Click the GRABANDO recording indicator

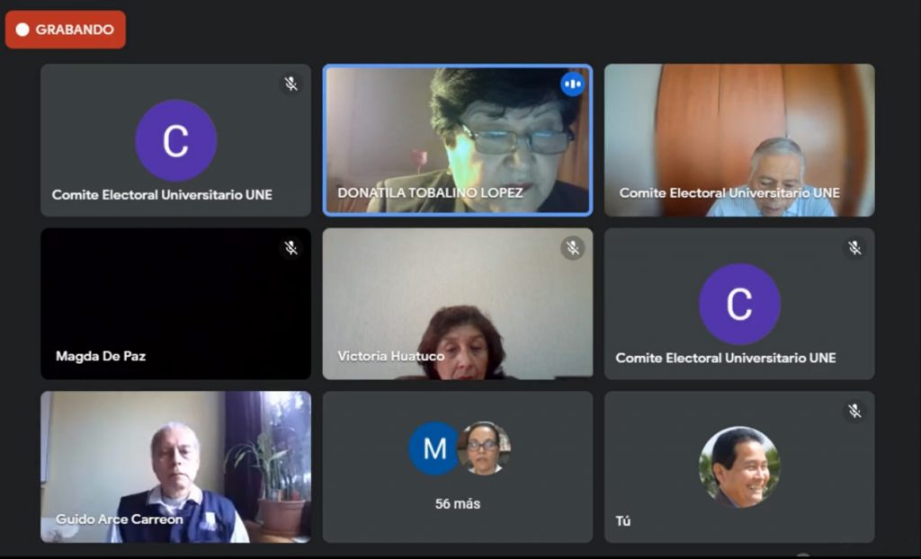[x=65, y=30]
